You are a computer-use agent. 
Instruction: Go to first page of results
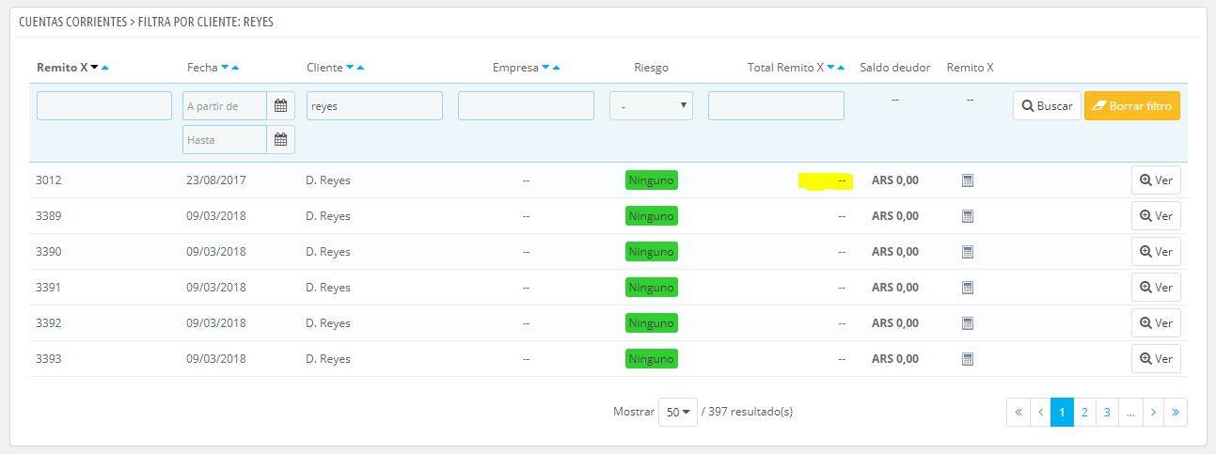click(1018, 412)
